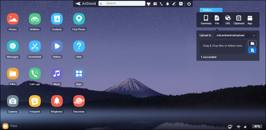This screenshot has width=266, height=130.
Task: Click the AirDroid logo
Action: [85, 4]
